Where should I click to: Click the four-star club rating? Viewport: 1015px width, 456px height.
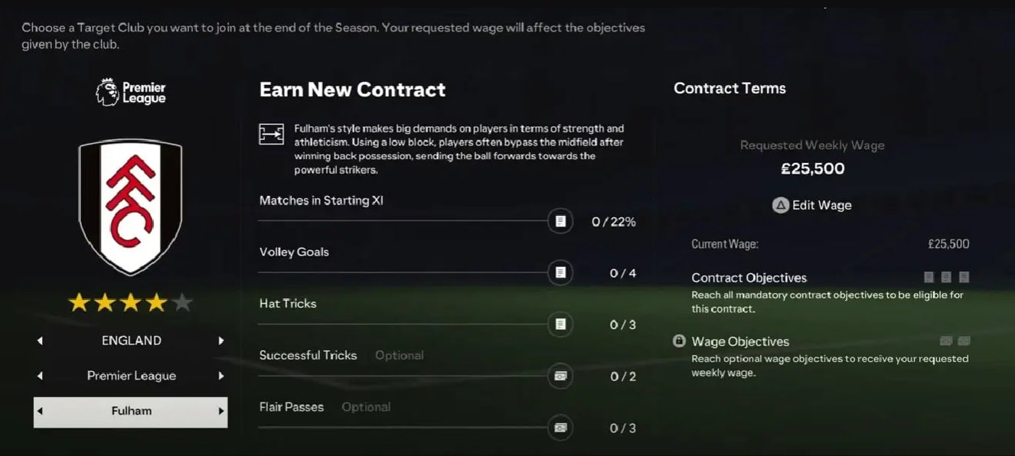[130, 303]
